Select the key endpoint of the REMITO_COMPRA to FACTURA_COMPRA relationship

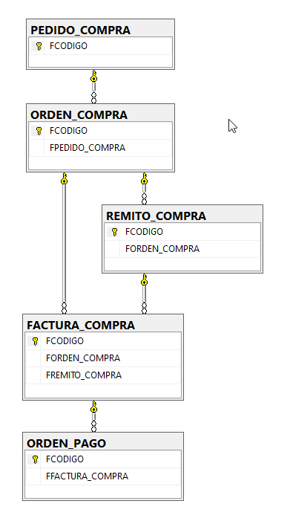(x=144, y=279)
